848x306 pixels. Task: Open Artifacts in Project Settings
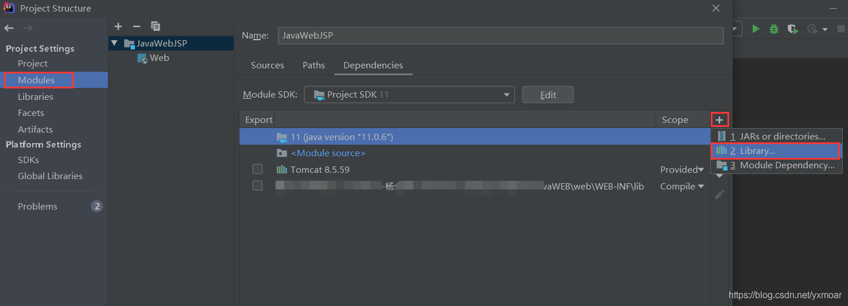(x=35, y=129)
